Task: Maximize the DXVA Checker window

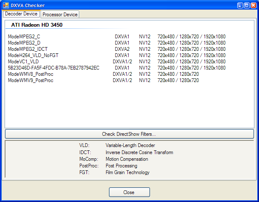Action: point(247,5)
